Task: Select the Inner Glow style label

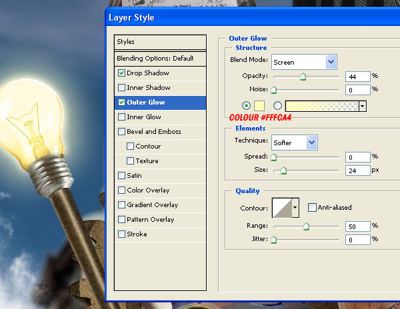Action: (144, 117)
